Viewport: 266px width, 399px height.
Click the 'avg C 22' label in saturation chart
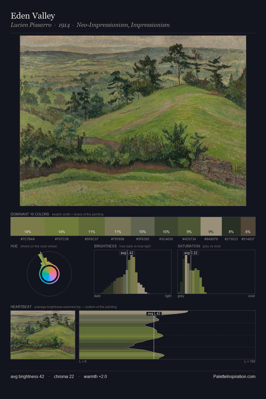(191, 253)
